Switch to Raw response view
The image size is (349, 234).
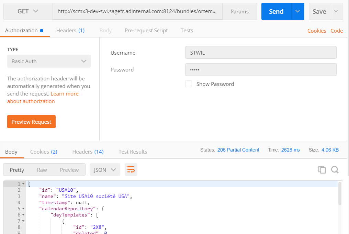[x=42, y=170]
